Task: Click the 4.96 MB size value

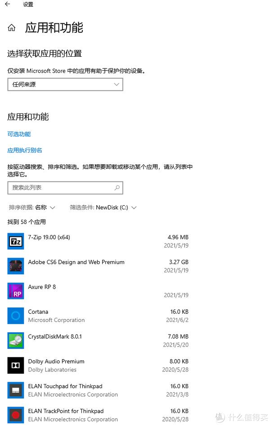Action: click(178, 237)
